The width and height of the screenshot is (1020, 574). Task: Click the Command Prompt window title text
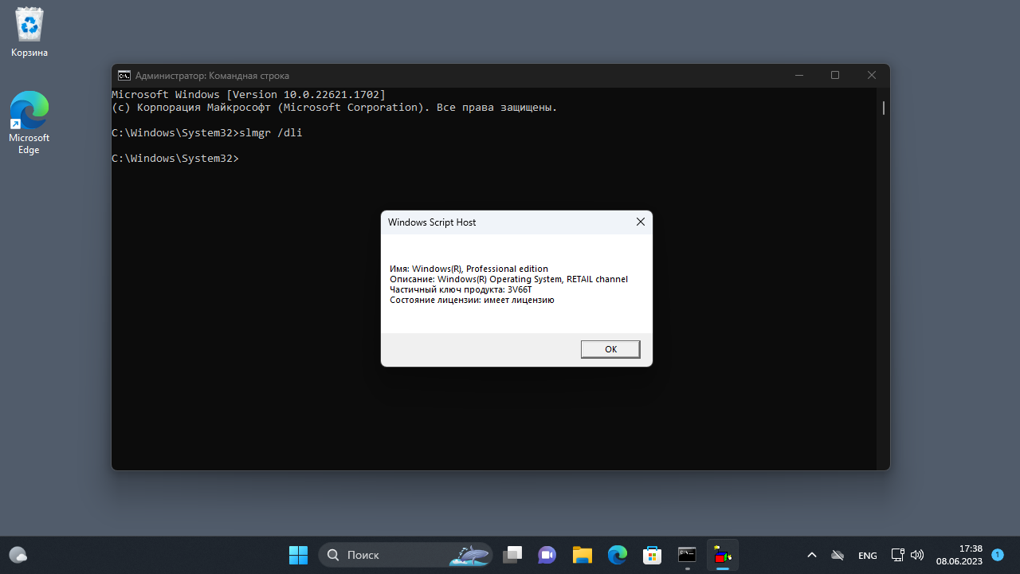click(x=213, y=76)
